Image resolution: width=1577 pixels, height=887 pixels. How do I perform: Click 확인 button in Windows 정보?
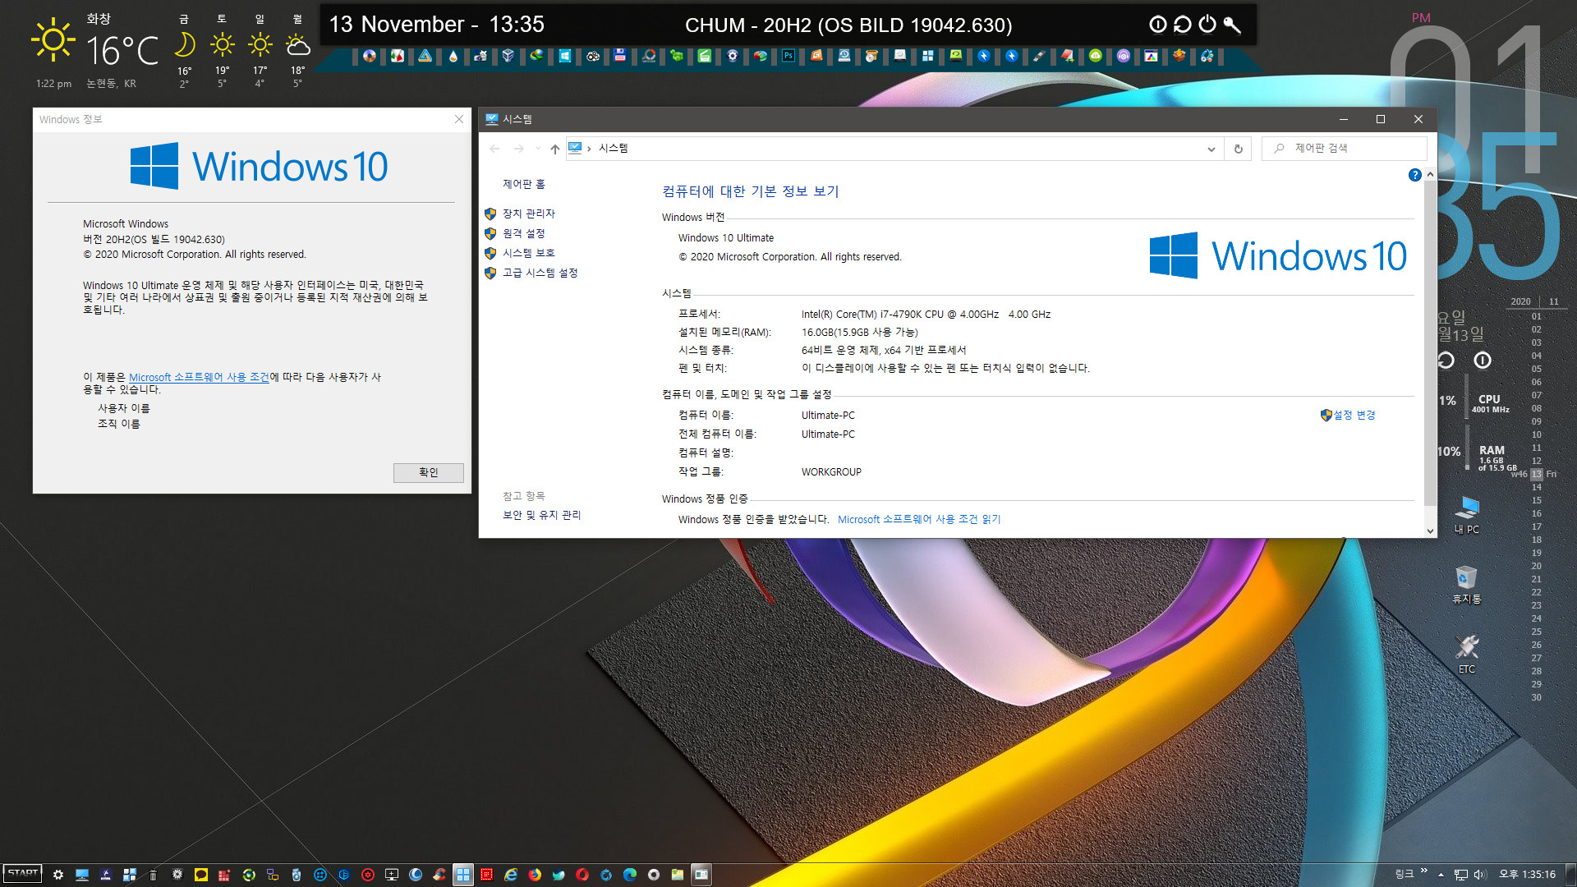tap(429, 472)
